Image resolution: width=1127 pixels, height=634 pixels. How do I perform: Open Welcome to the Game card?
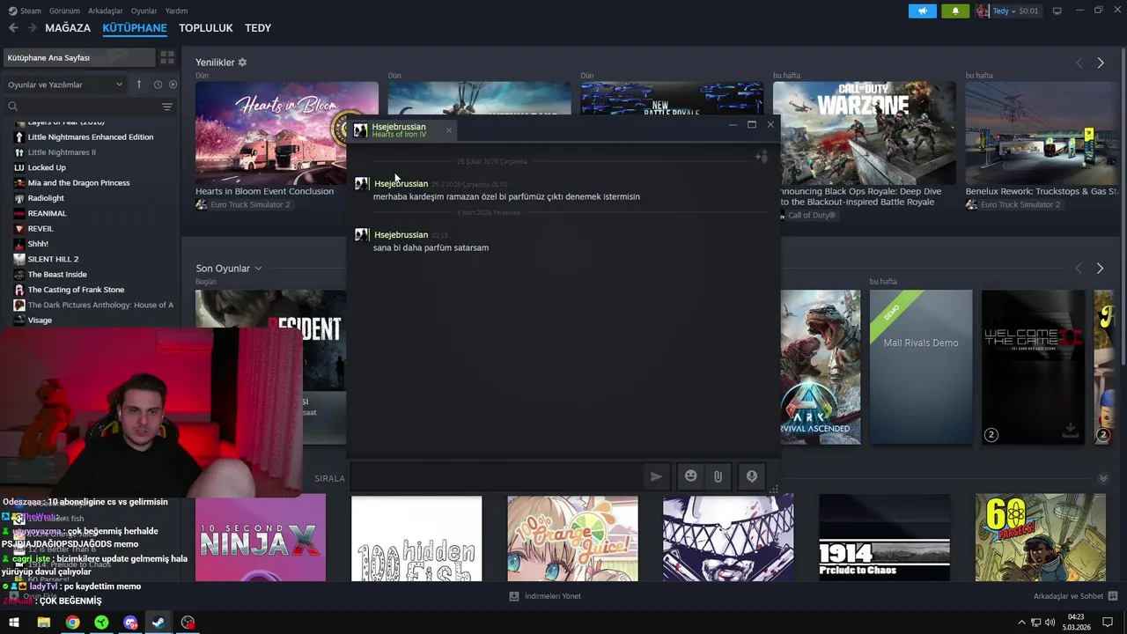tap(1034, 367)
